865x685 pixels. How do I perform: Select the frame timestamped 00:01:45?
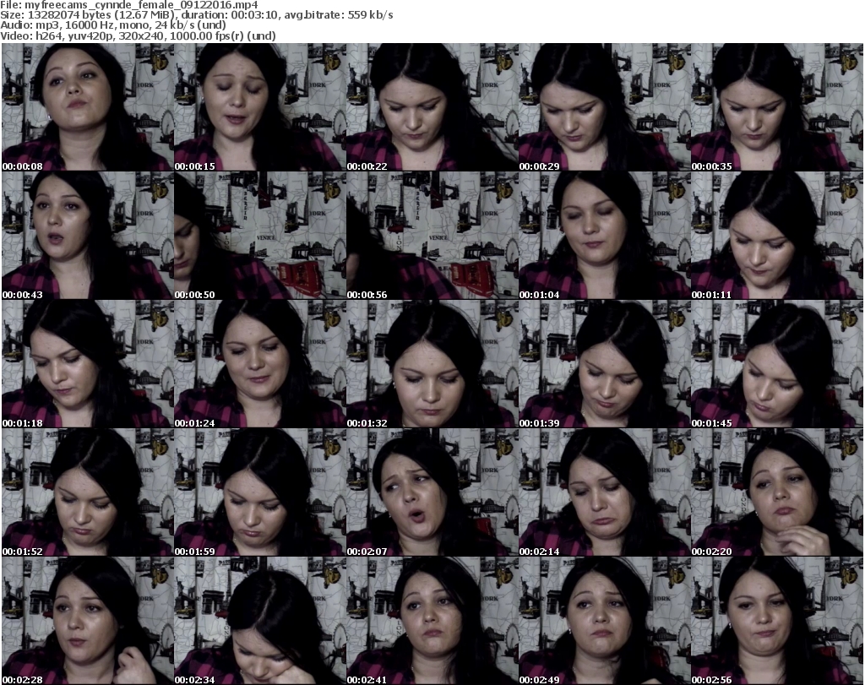[776, 364]
